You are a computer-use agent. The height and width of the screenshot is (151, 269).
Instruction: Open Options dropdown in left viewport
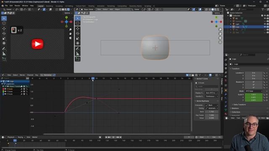tap(68, 13)
